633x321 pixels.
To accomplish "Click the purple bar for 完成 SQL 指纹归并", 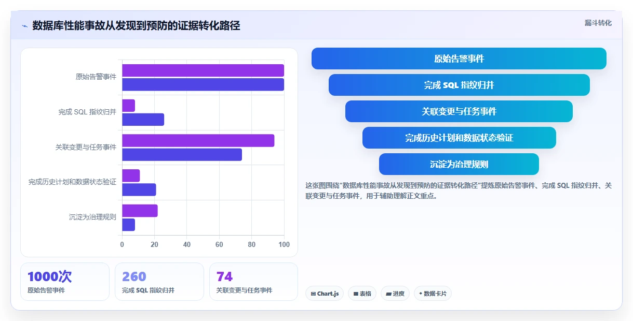I will (x=128, y=106).
